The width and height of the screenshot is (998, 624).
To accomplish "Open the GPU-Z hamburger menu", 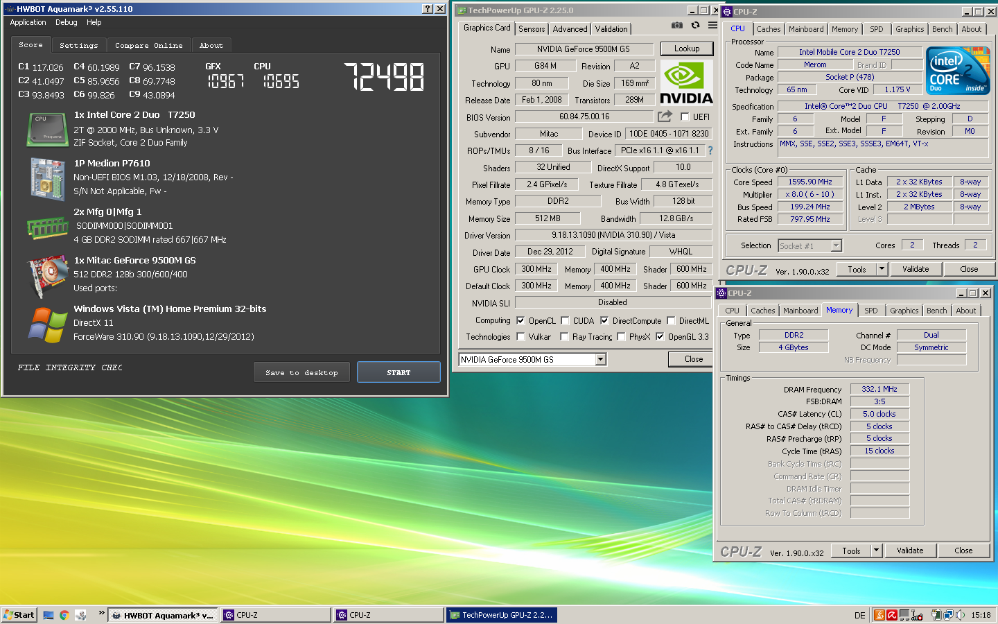I will 712,25.
